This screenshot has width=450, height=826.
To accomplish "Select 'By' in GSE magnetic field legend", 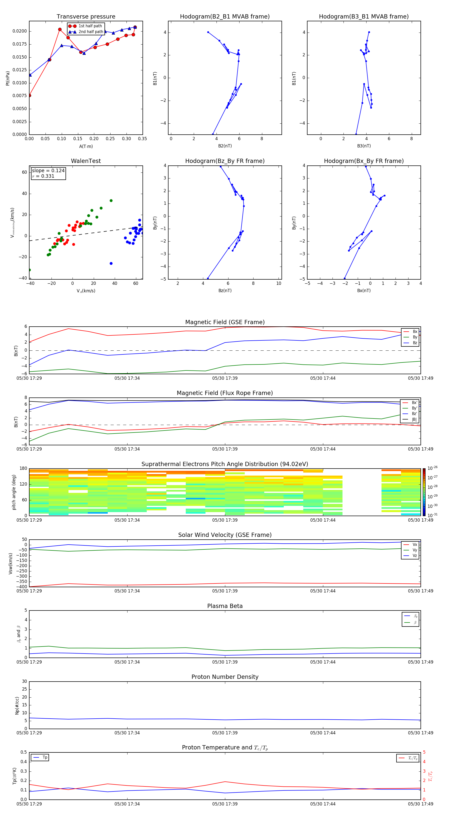I will point(410,337).
